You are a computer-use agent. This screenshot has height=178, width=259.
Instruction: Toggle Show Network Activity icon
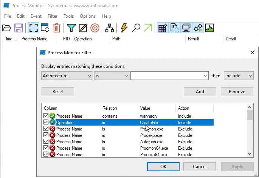coord(186,28)
